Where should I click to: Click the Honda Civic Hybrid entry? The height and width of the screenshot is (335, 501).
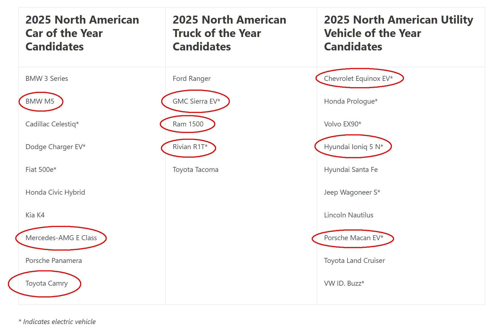tap(55, 192)
